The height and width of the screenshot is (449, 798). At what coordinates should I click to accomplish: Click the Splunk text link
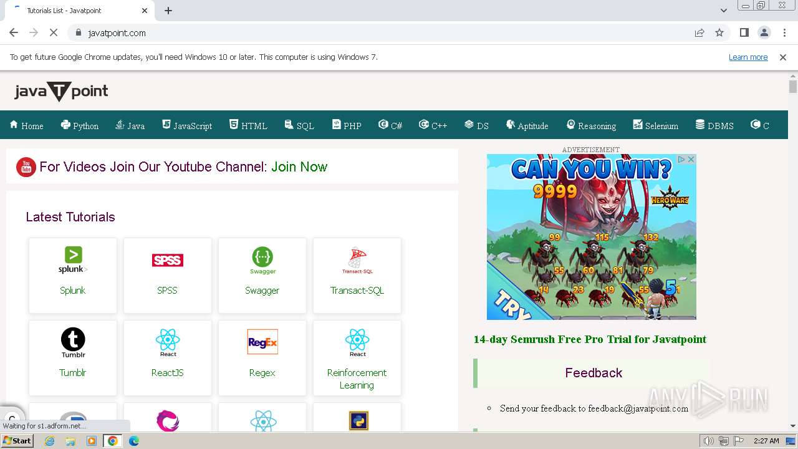pyautogui.click(x=73, y=290)
